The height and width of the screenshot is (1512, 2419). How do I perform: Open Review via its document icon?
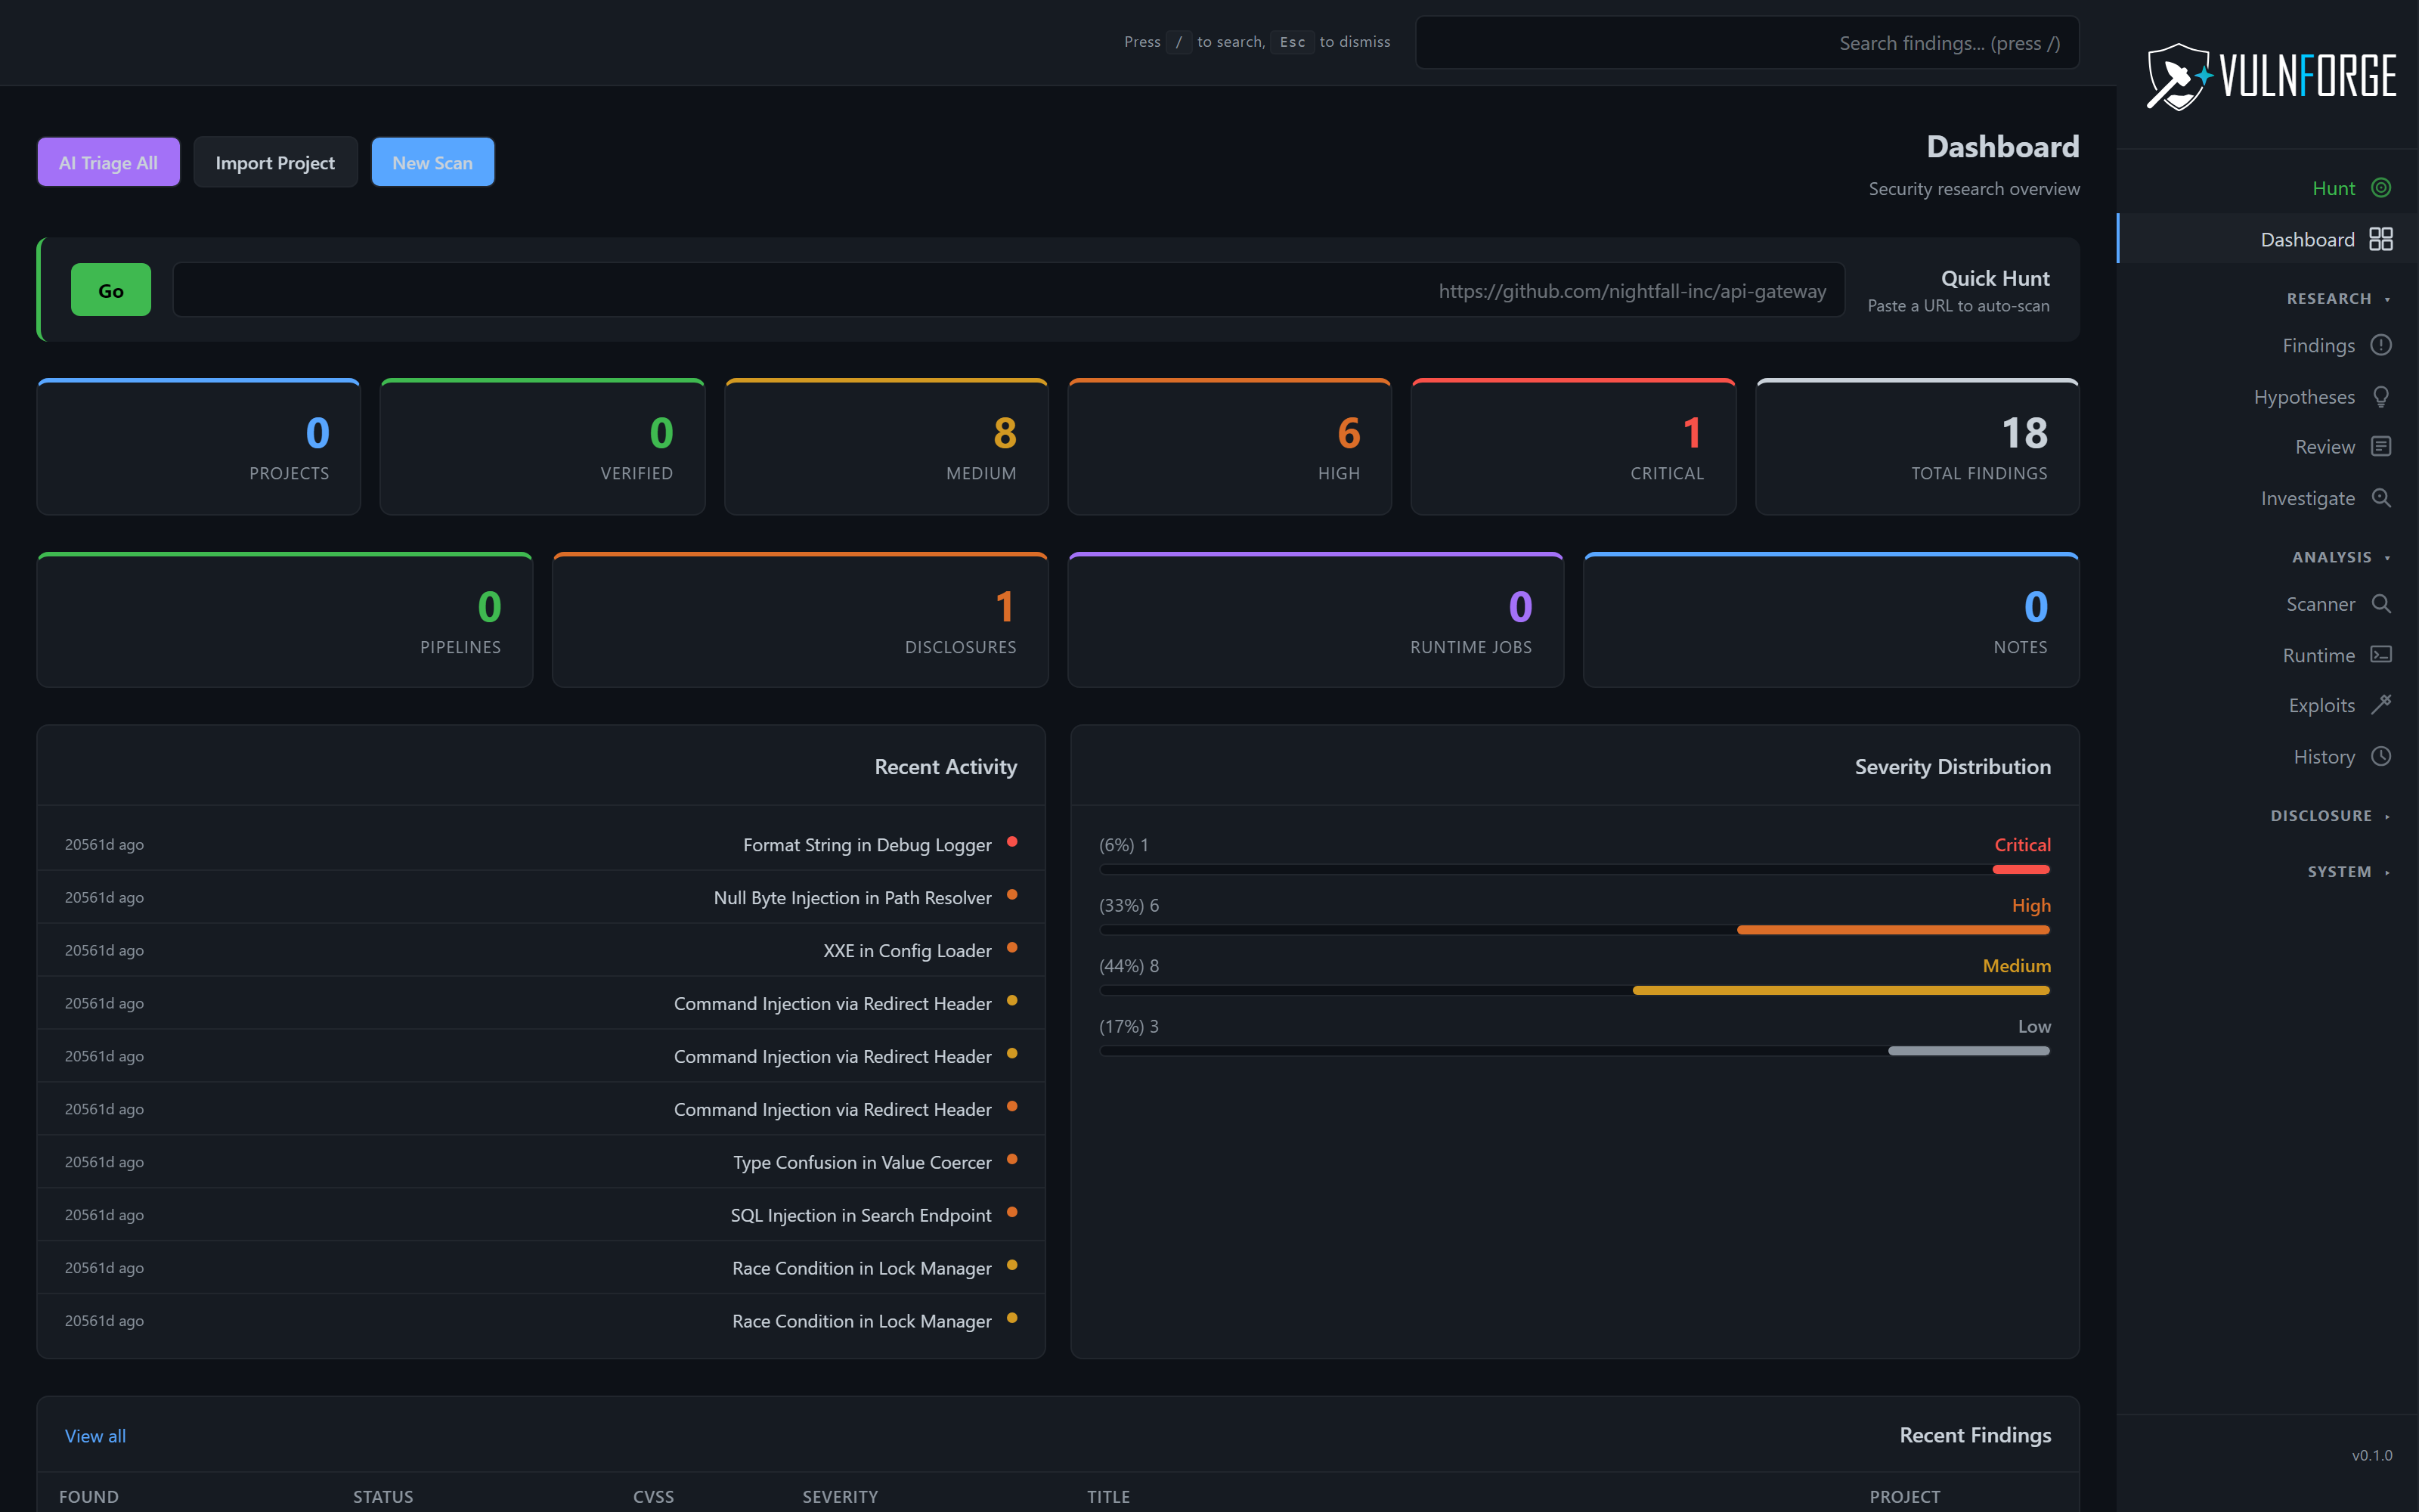pos(2382,446)
